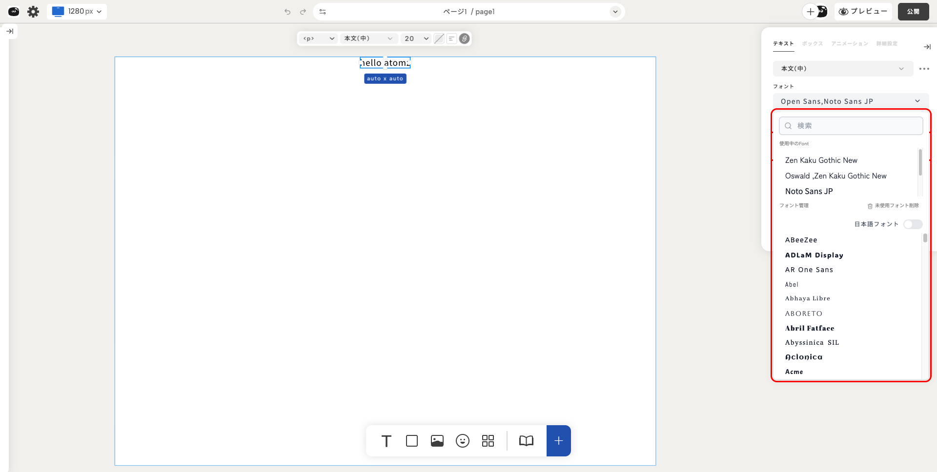Toggle the 日本語フォント switch

click(913, 224)
